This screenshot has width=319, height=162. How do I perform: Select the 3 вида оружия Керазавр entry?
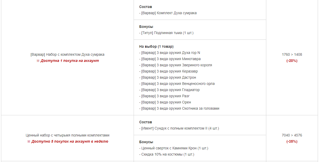[x=168, y=71]
